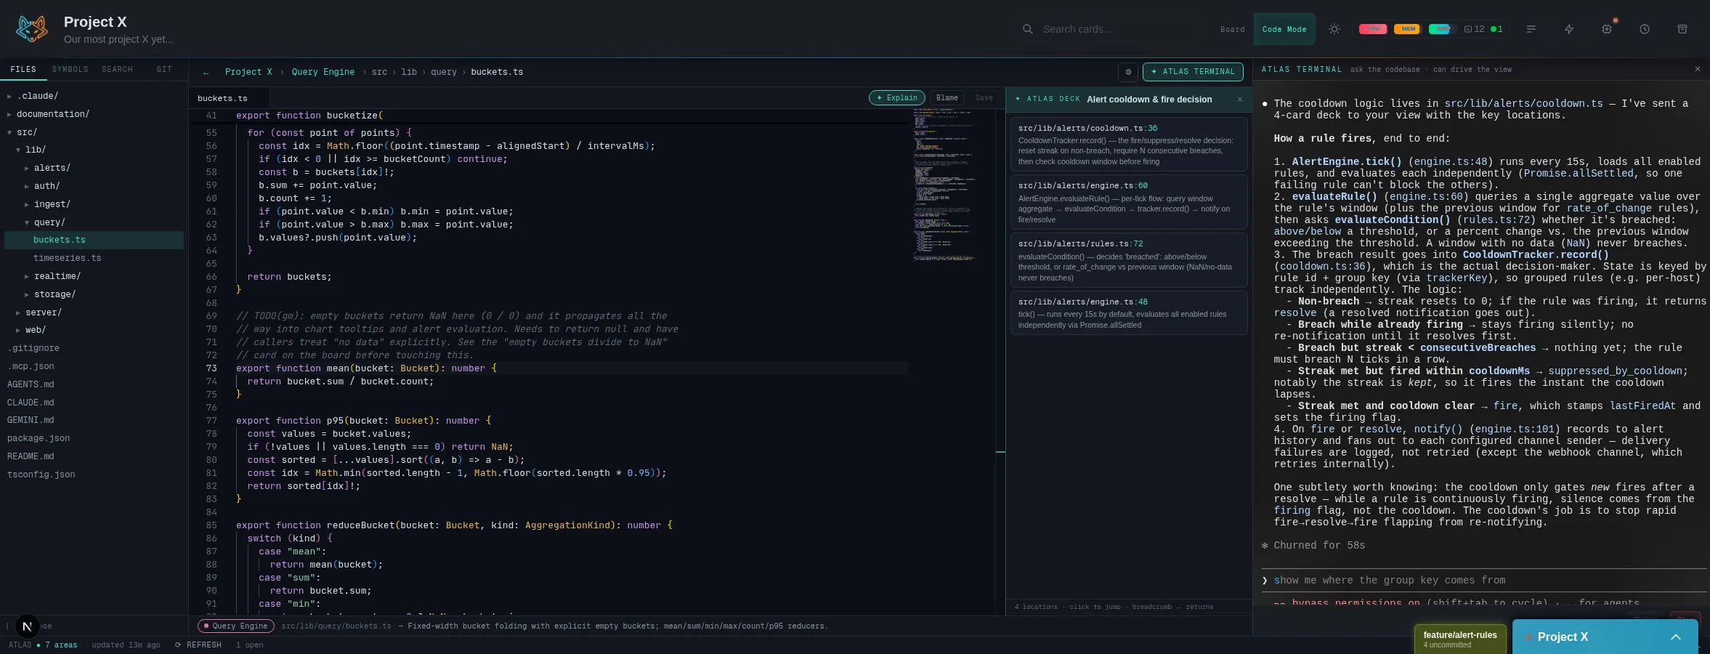The height and width of the screenshot is (654, 1710).
Task: Open tsconfig.json file
Action: click(94, 475)
